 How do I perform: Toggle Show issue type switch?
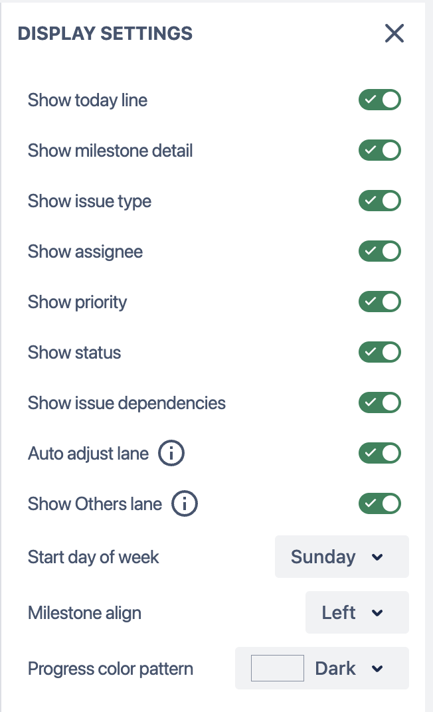tap(380, 201)
